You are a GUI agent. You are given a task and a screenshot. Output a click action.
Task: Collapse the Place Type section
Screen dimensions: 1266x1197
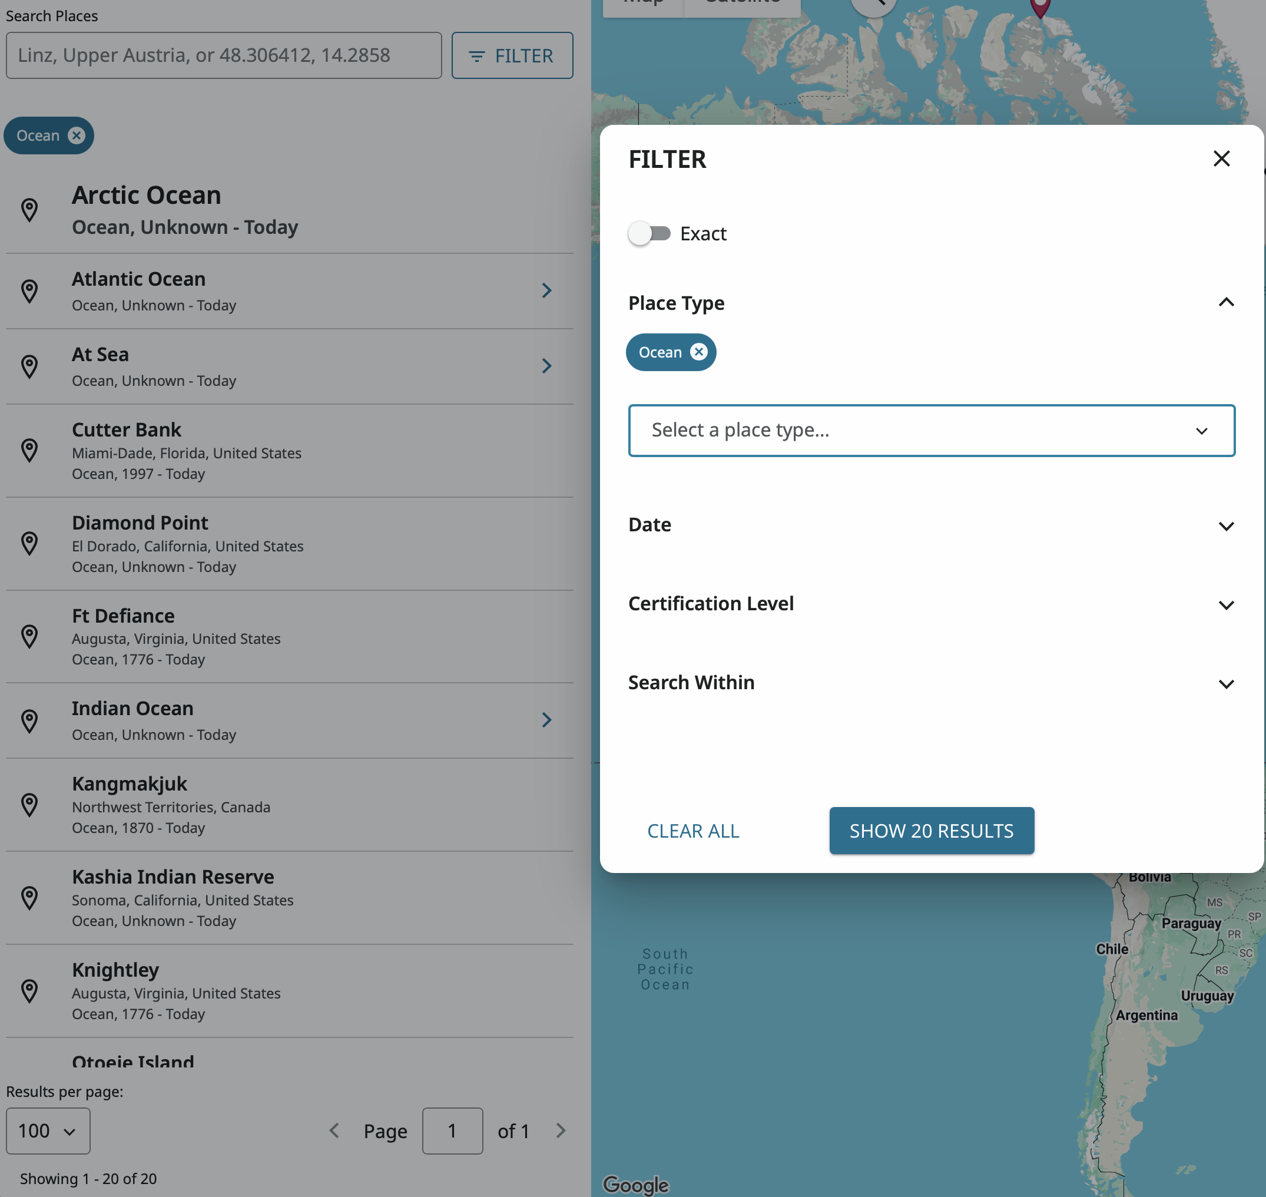click(1226, 302)
